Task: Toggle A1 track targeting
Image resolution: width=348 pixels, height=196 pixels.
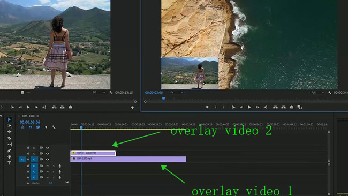Action: (x=34, y=166)
